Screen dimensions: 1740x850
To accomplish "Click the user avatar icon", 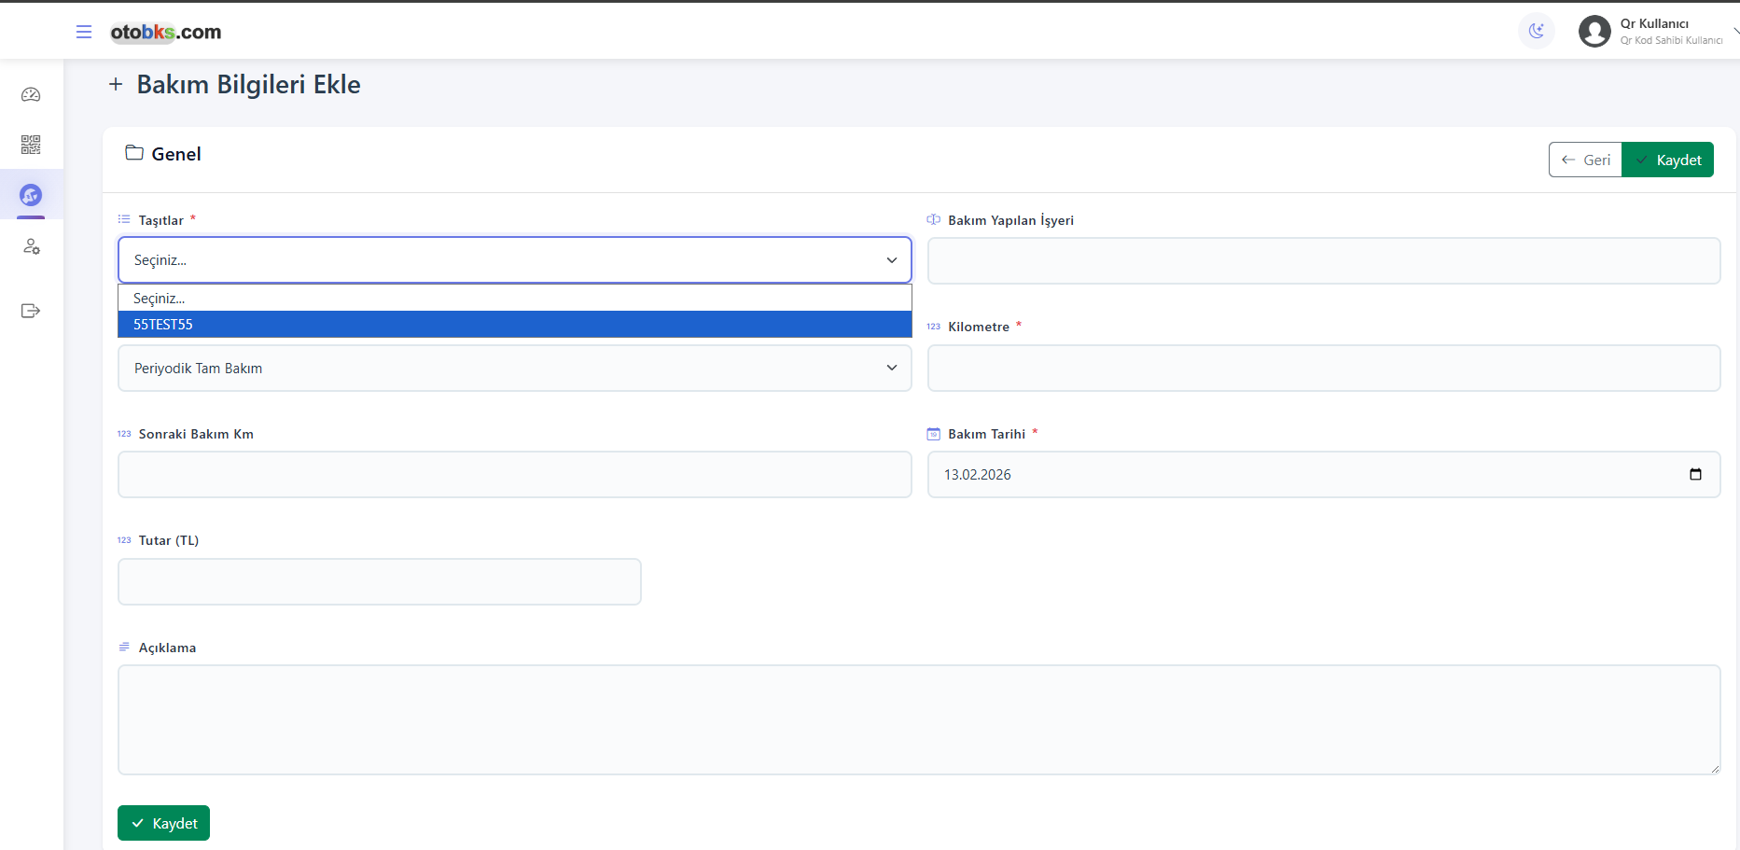I will [x=1594, y=32].
